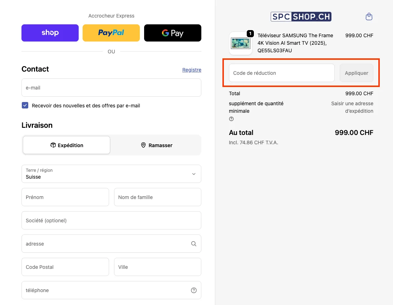The width and height of the screenshot is (393, 305).
Task: Click the Code de réduction field
Action: click(x=282, y=73)
